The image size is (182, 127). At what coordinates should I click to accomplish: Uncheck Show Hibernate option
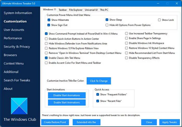pos(49,20)
